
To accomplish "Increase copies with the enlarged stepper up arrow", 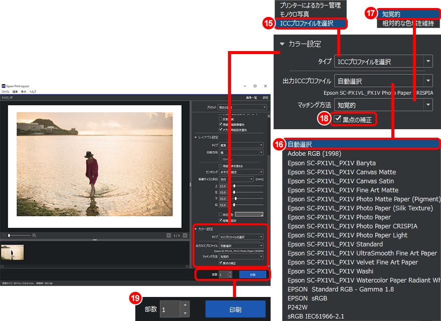I will [x=184, y=305].
